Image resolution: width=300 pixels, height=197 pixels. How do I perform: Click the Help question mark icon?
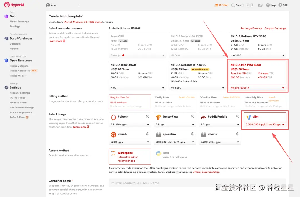268,5
